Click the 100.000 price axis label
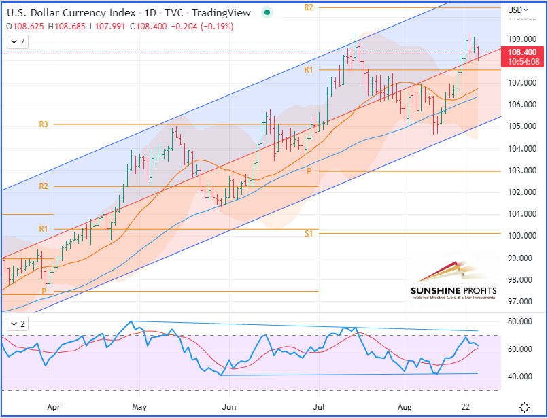Screen dimensions: 548x418 [x=522, y=236]
